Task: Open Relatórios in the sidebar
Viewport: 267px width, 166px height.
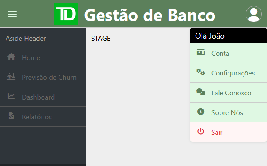Action: (x=43, y=117)
